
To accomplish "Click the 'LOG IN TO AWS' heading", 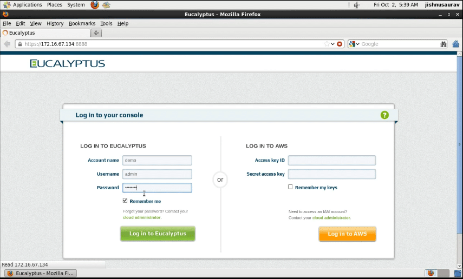I will tap(266, 146).
